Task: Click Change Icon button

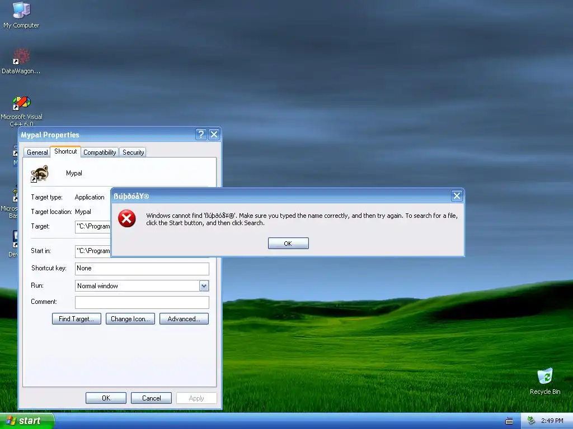Action: 130,319
